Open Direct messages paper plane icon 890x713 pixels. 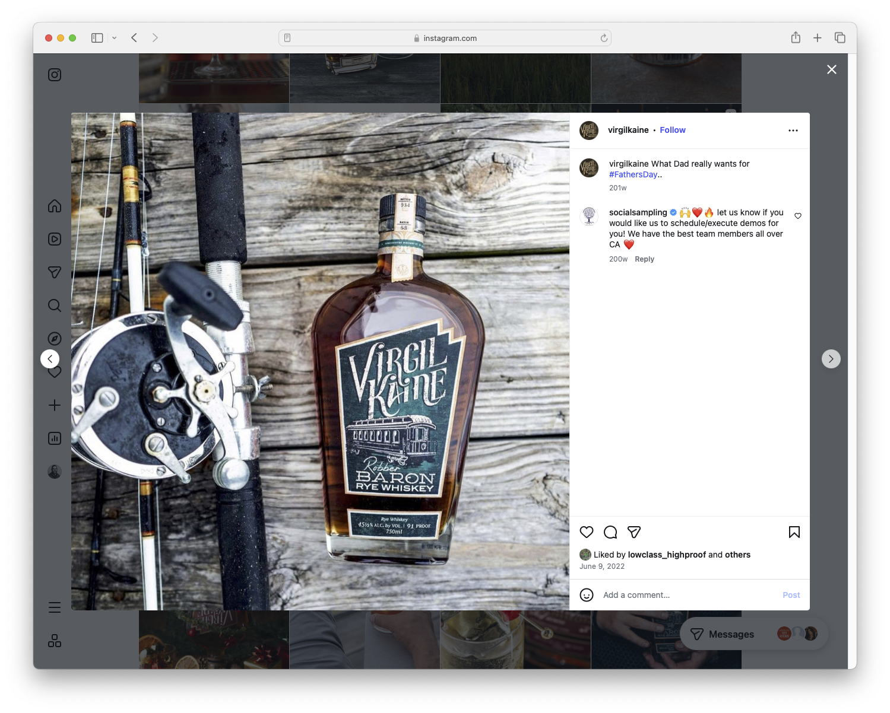(54, 272)
